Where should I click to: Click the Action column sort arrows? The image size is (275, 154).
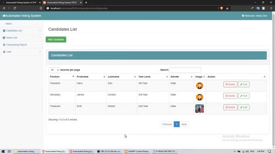265,77
